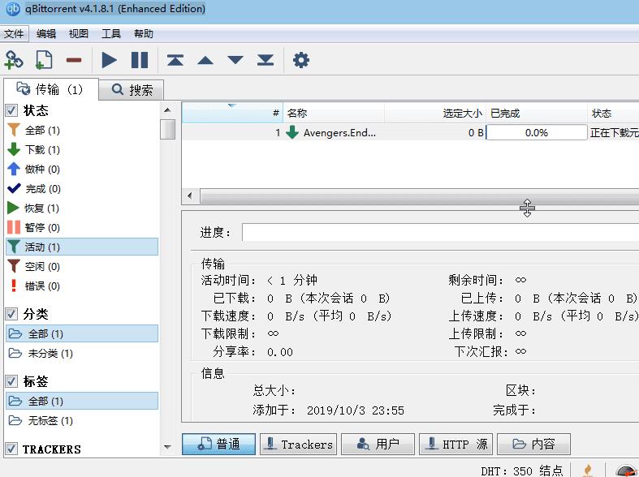
Task: Open the 视图 menu
Action: [x=79, y=33]
